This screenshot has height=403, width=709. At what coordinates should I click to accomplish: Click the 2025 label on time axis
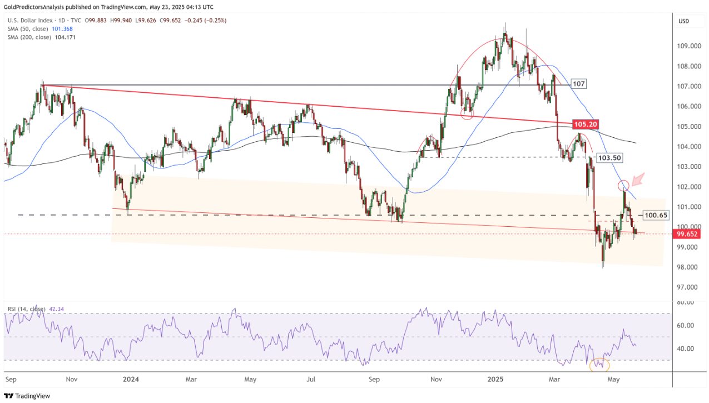495,380
